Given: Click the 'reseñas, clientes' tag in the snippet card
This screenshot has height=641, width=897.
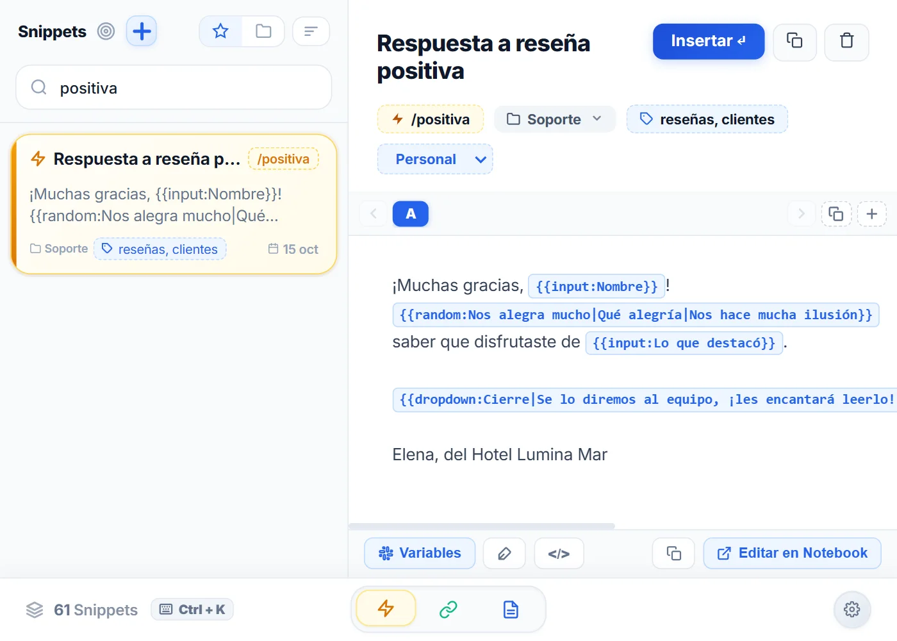Looking at the screenshot, I should [160, 249].
